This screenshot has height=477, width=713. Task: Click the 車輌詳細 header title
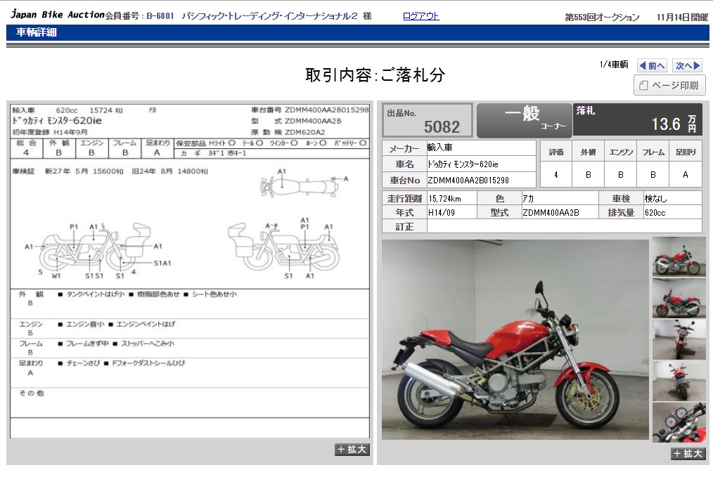(37, 32)
